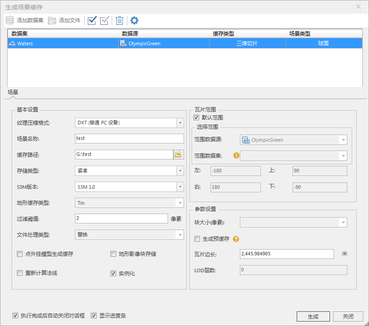The image size is (369, 326).
Task: Select the 场景 tab
Action: click(13, 92)
